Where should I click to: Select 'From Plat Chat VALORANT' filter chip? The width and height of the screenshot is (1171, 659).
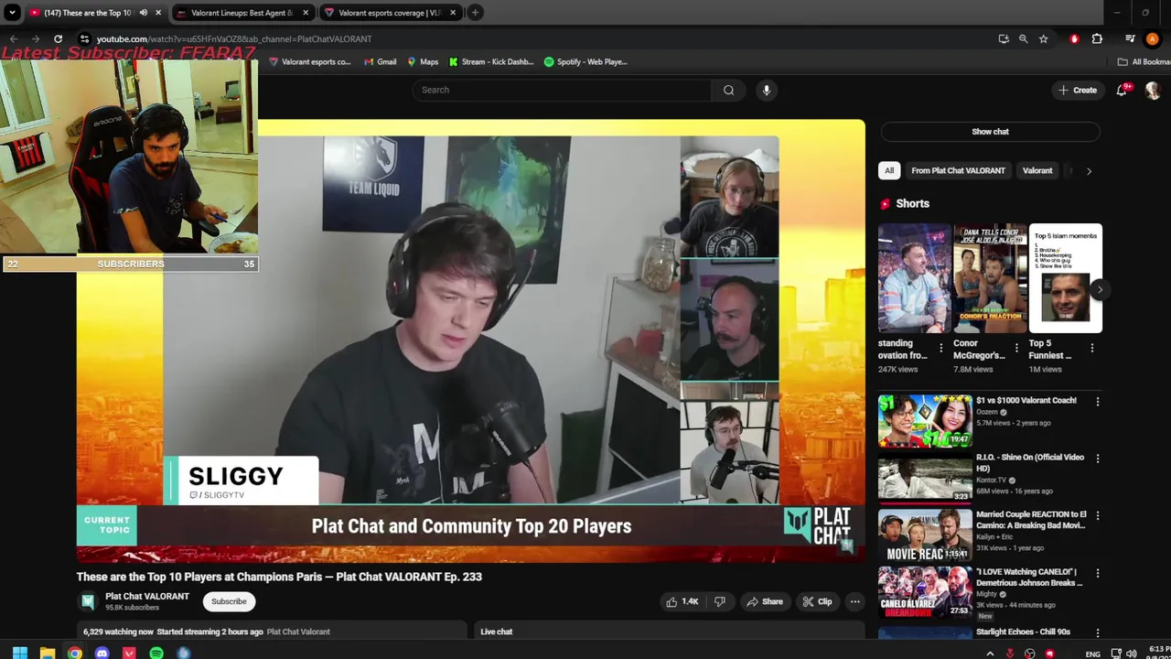point(958,170)
